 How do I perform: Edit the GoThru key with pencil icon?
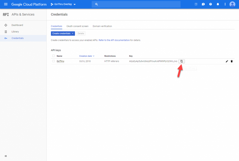point(227,61)
